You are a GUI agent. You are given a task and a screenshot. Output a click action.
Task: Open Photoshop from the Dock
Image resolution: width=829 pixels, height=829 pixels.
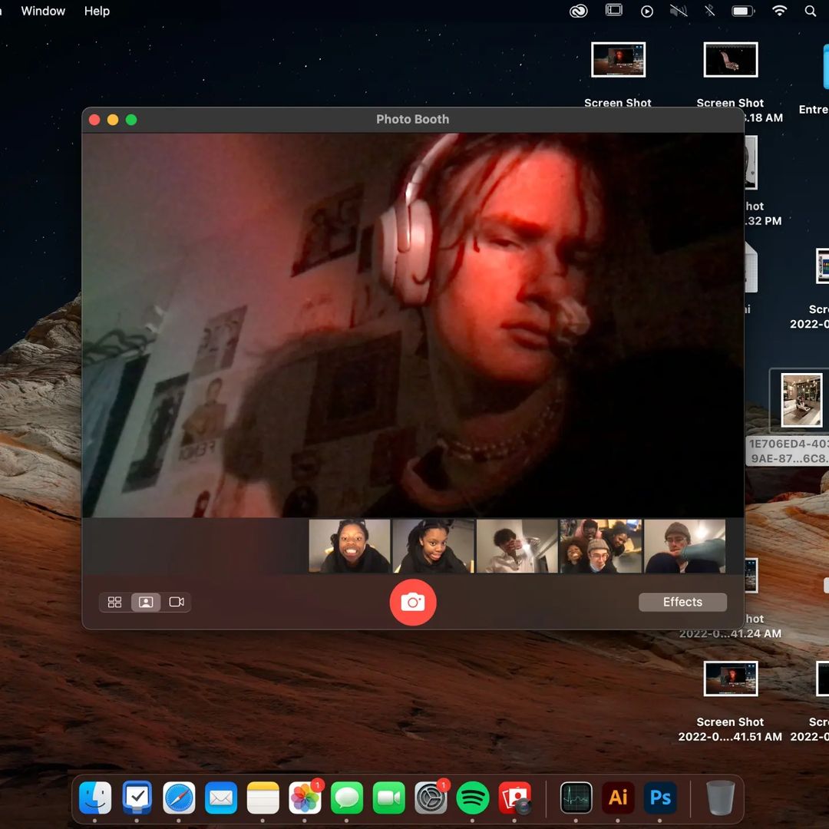[660, 798]
